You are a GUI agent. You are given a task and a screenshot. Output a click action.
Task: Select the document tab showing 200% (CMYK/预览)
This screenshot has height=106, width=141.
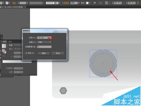[x=12, y=7]
